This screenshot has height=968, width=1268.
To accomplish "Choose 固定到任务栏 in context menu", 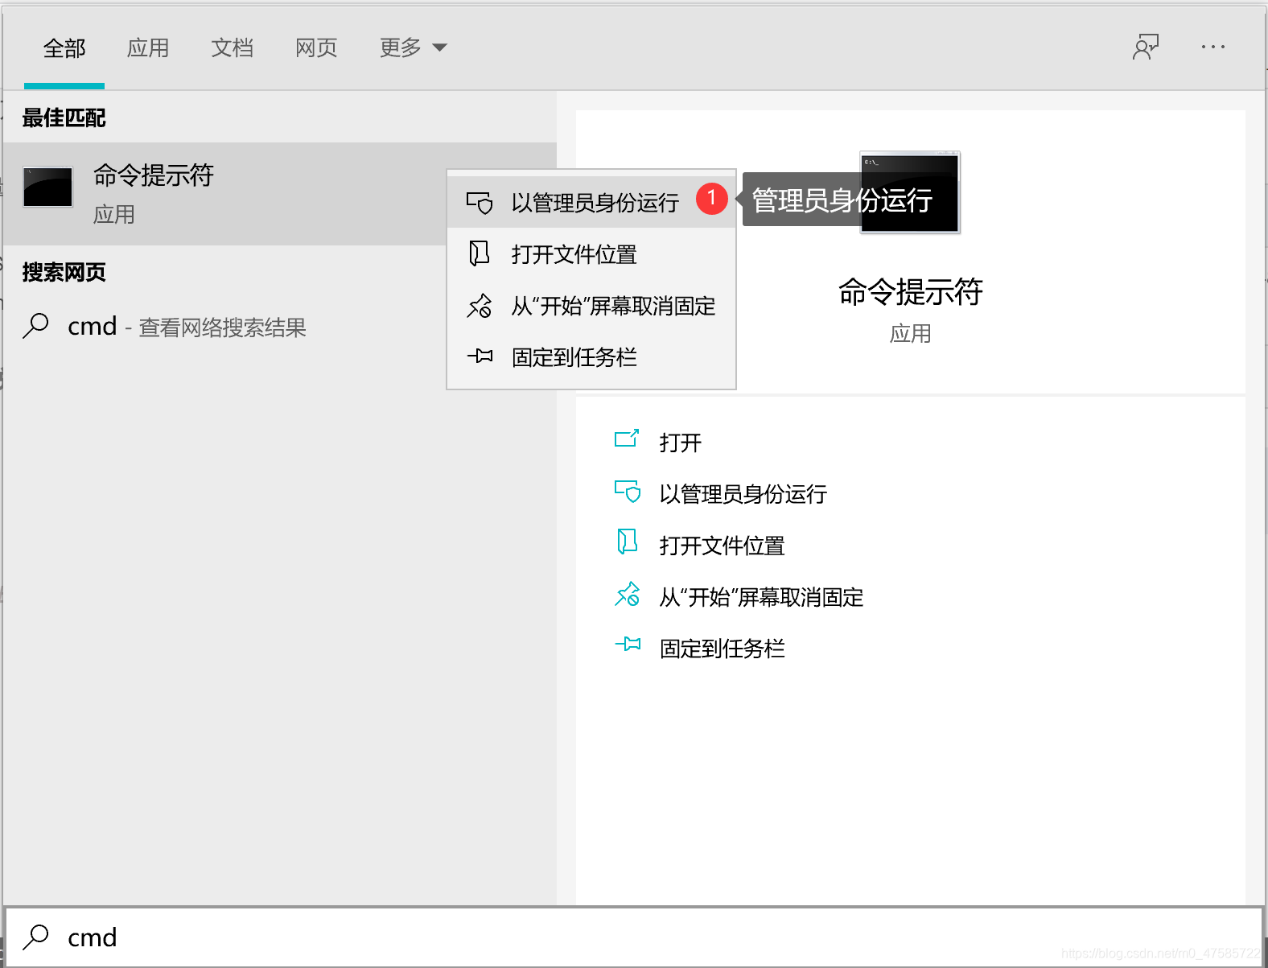I will (x=591, y=356).
